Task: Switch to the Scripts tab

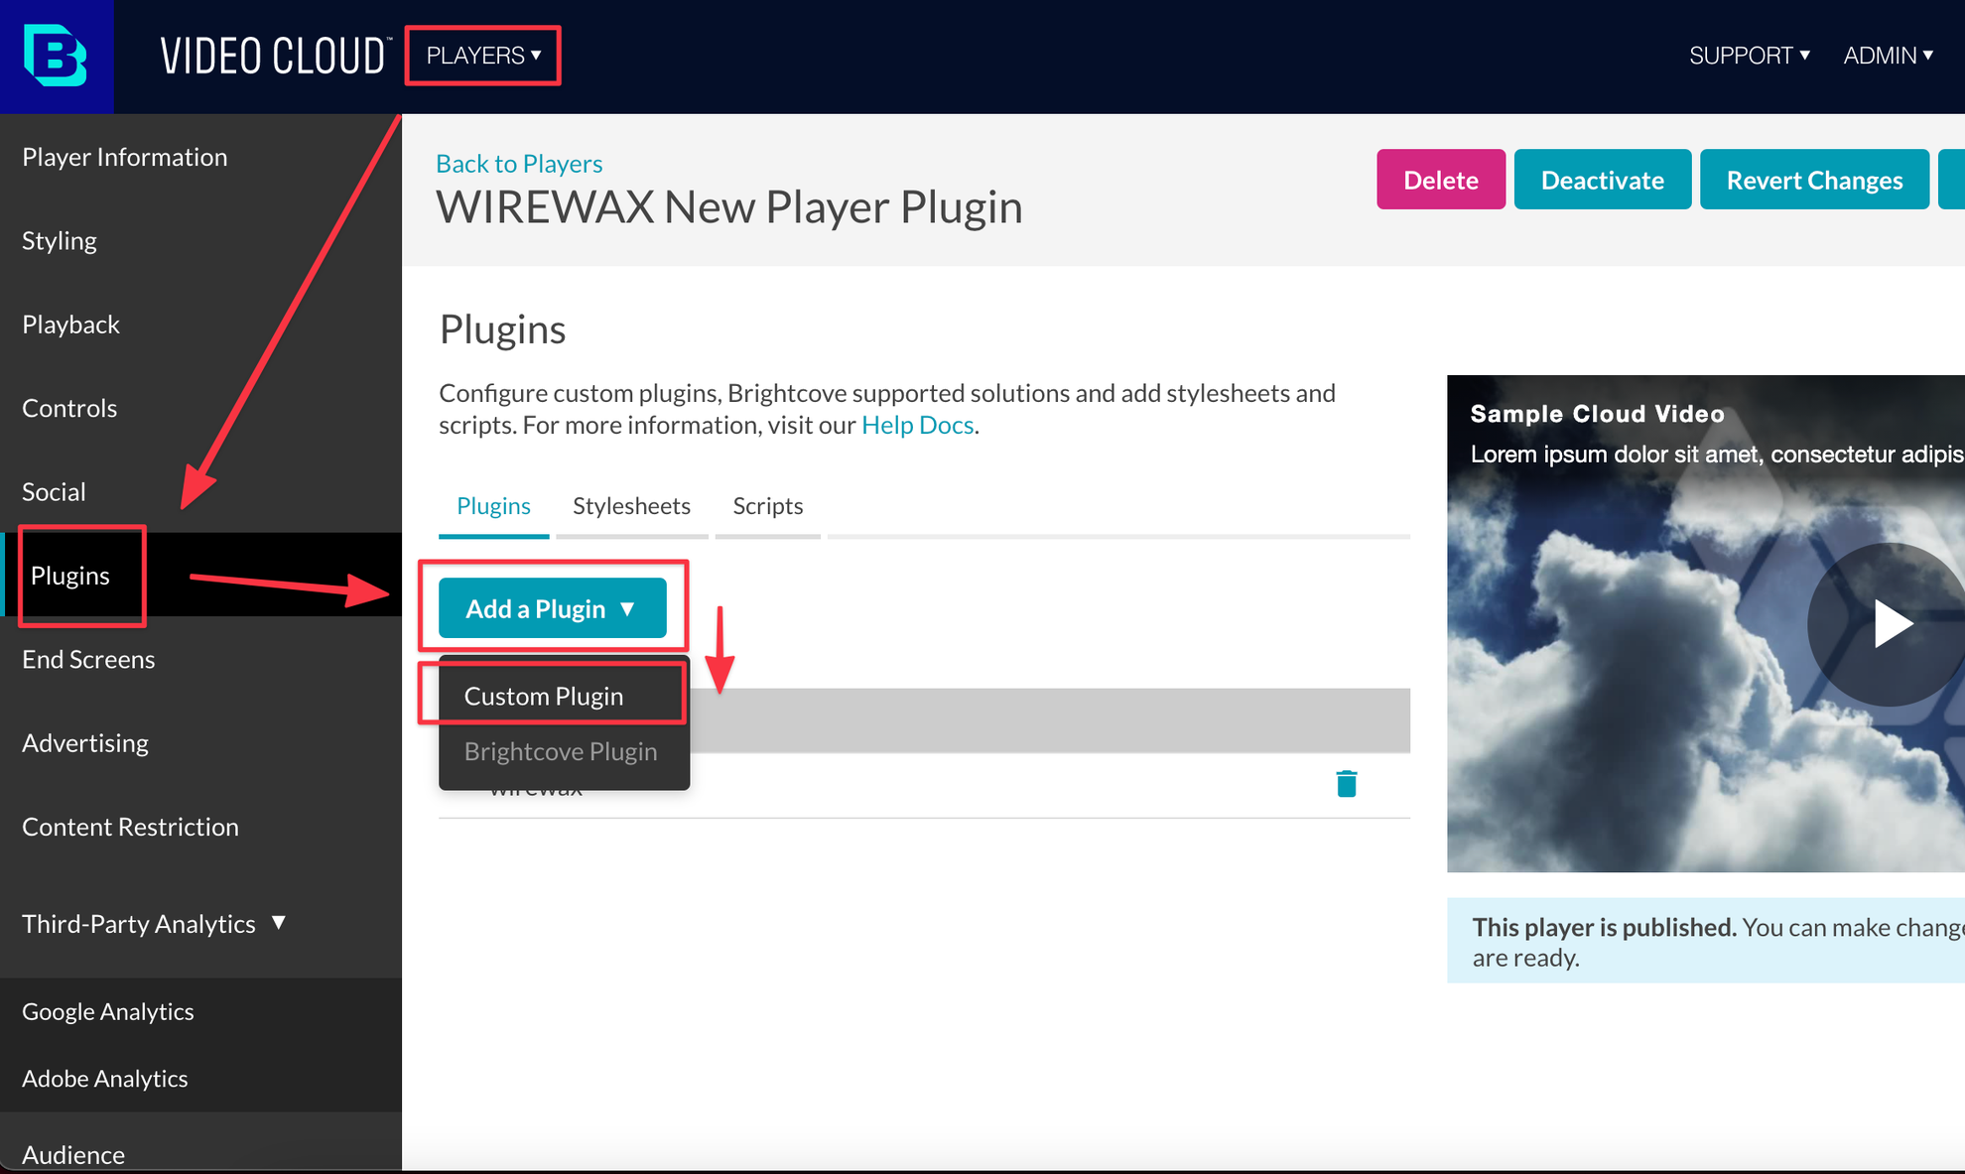Action: tap(767, 506)
